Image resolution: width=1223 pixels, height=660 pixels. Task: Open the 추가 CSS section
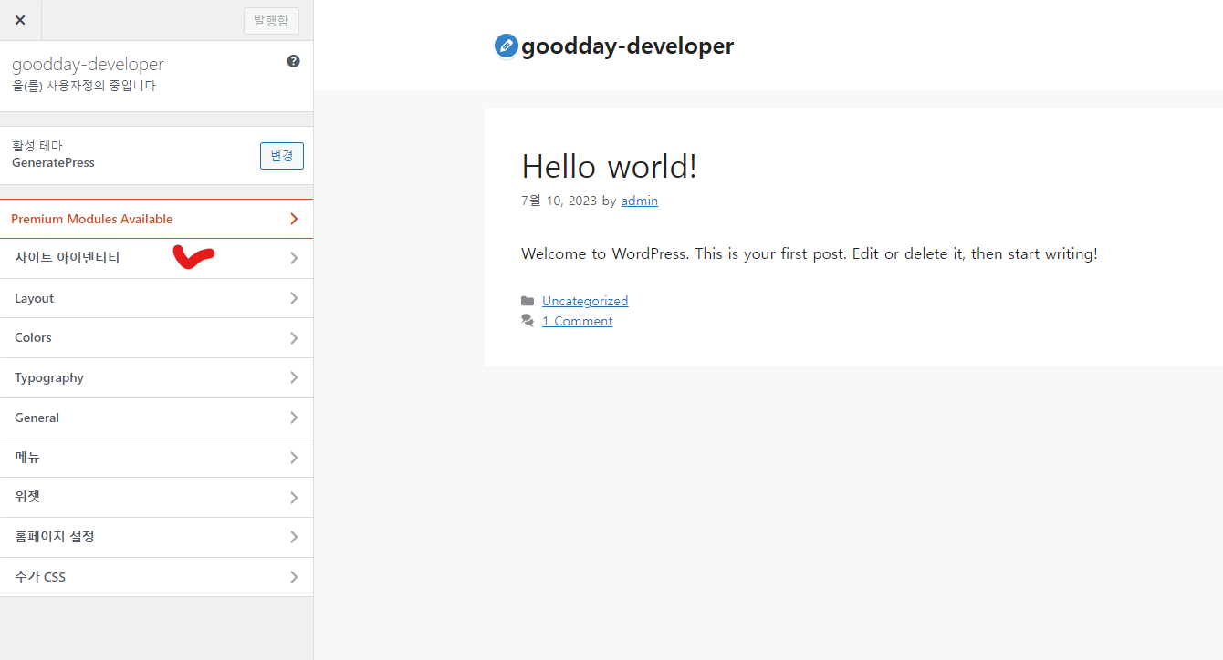click(x=156, y=577)
